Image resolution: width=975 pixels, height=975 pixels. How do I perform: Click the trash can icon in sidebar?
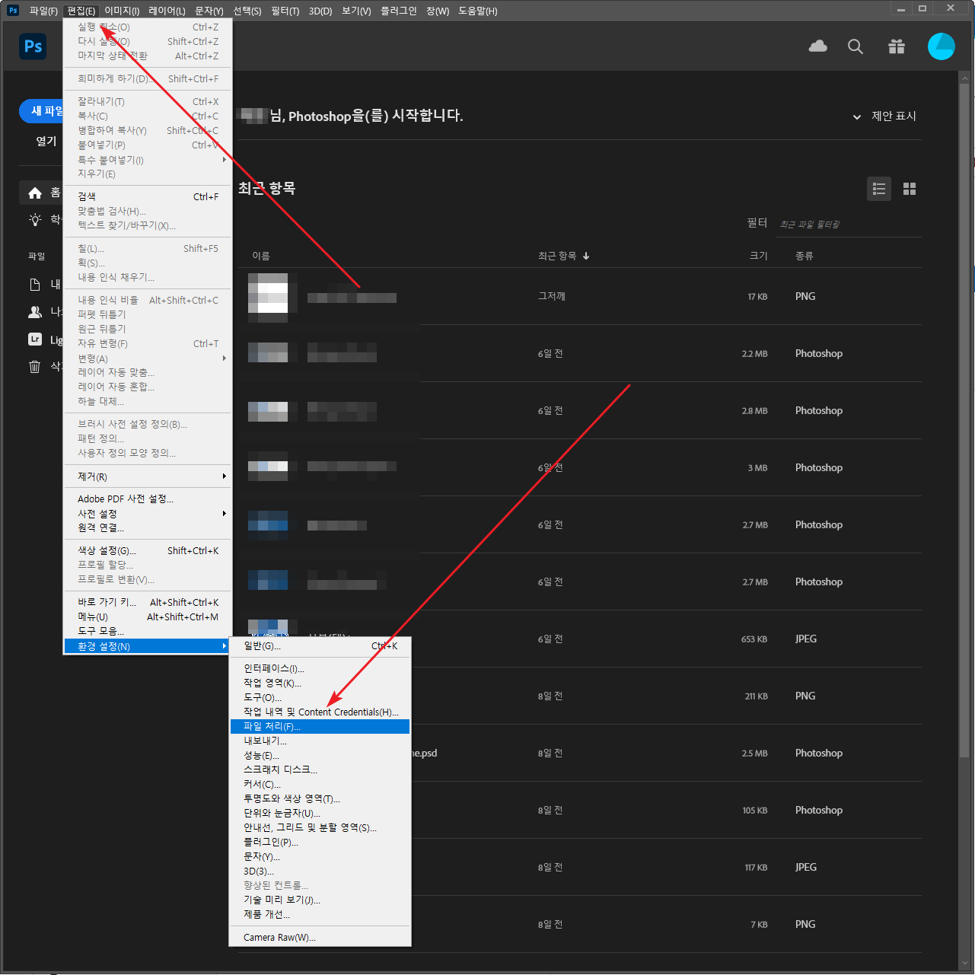pos(35,367)
